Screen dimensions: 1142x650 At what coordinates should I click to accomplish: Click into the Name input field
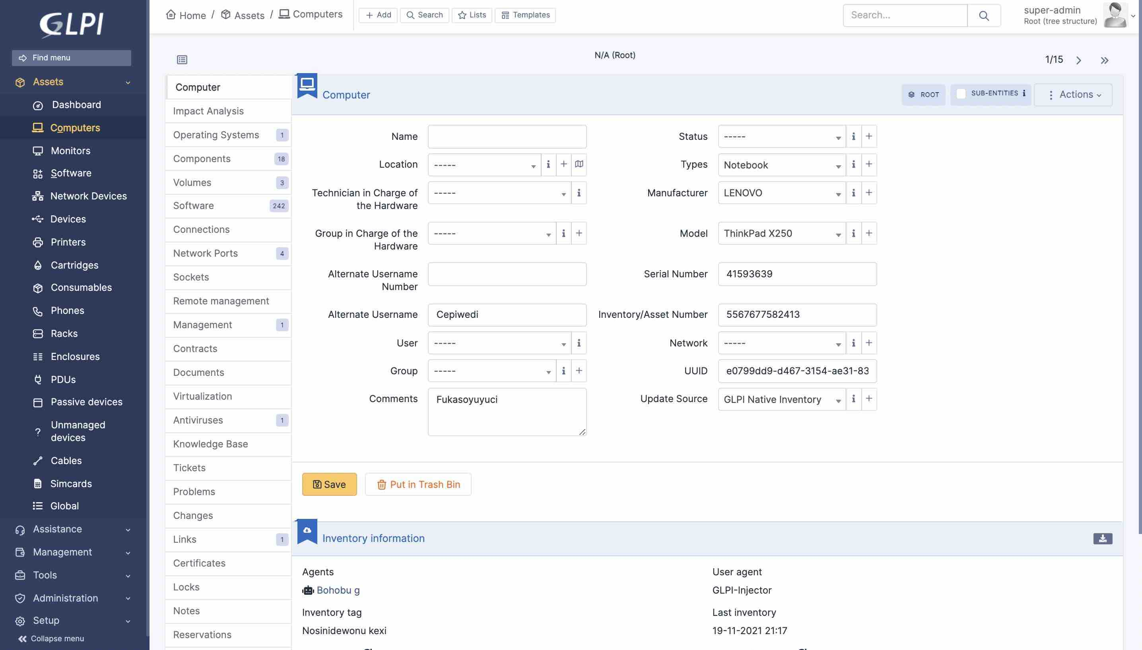tap(507, 137)
